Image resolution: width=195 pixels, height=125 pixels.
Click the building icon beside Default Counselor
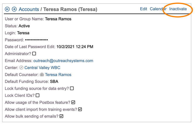(42, 75)
